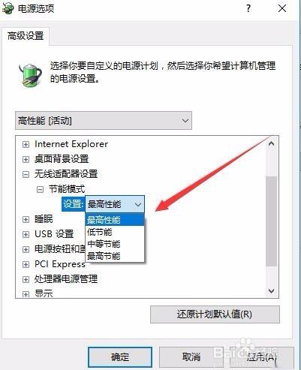Switch to the 高级设置 tab

coord(26,36)
